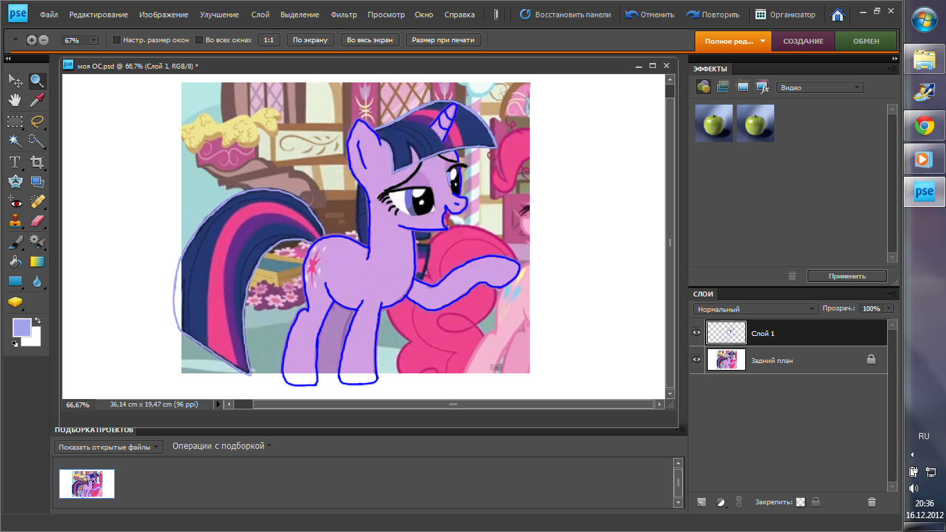The height and width of the screenshot is (532, 946).
Task: Toggle lock transparent pixels checker icon
Action: coord(801,502)
